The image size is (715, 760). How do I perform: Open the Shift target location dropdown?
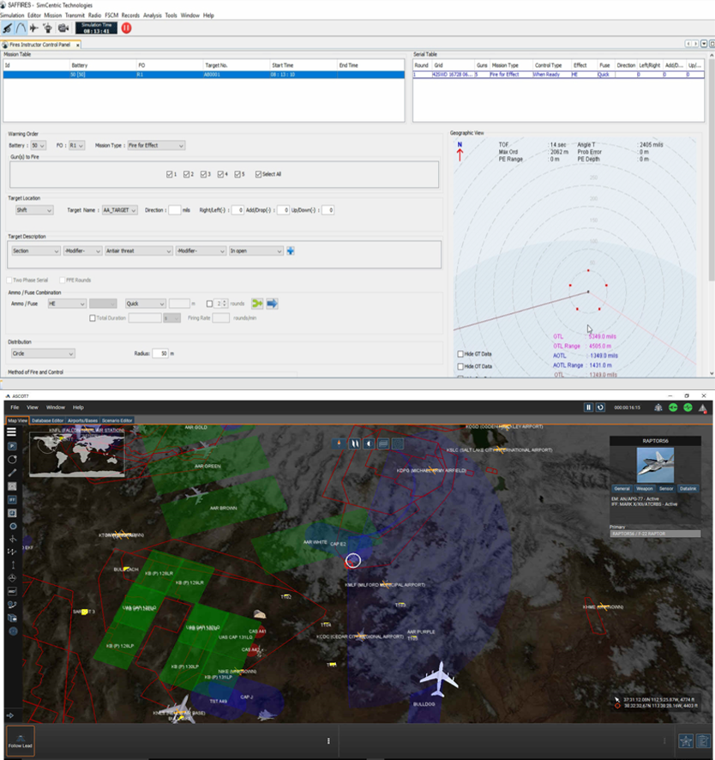tap(34, 210)
